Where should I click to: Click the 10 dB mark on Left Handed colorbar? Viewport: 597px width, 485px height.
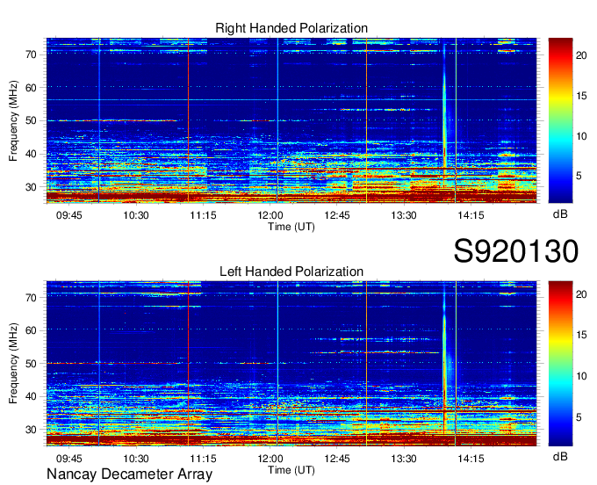pos(581,376)
